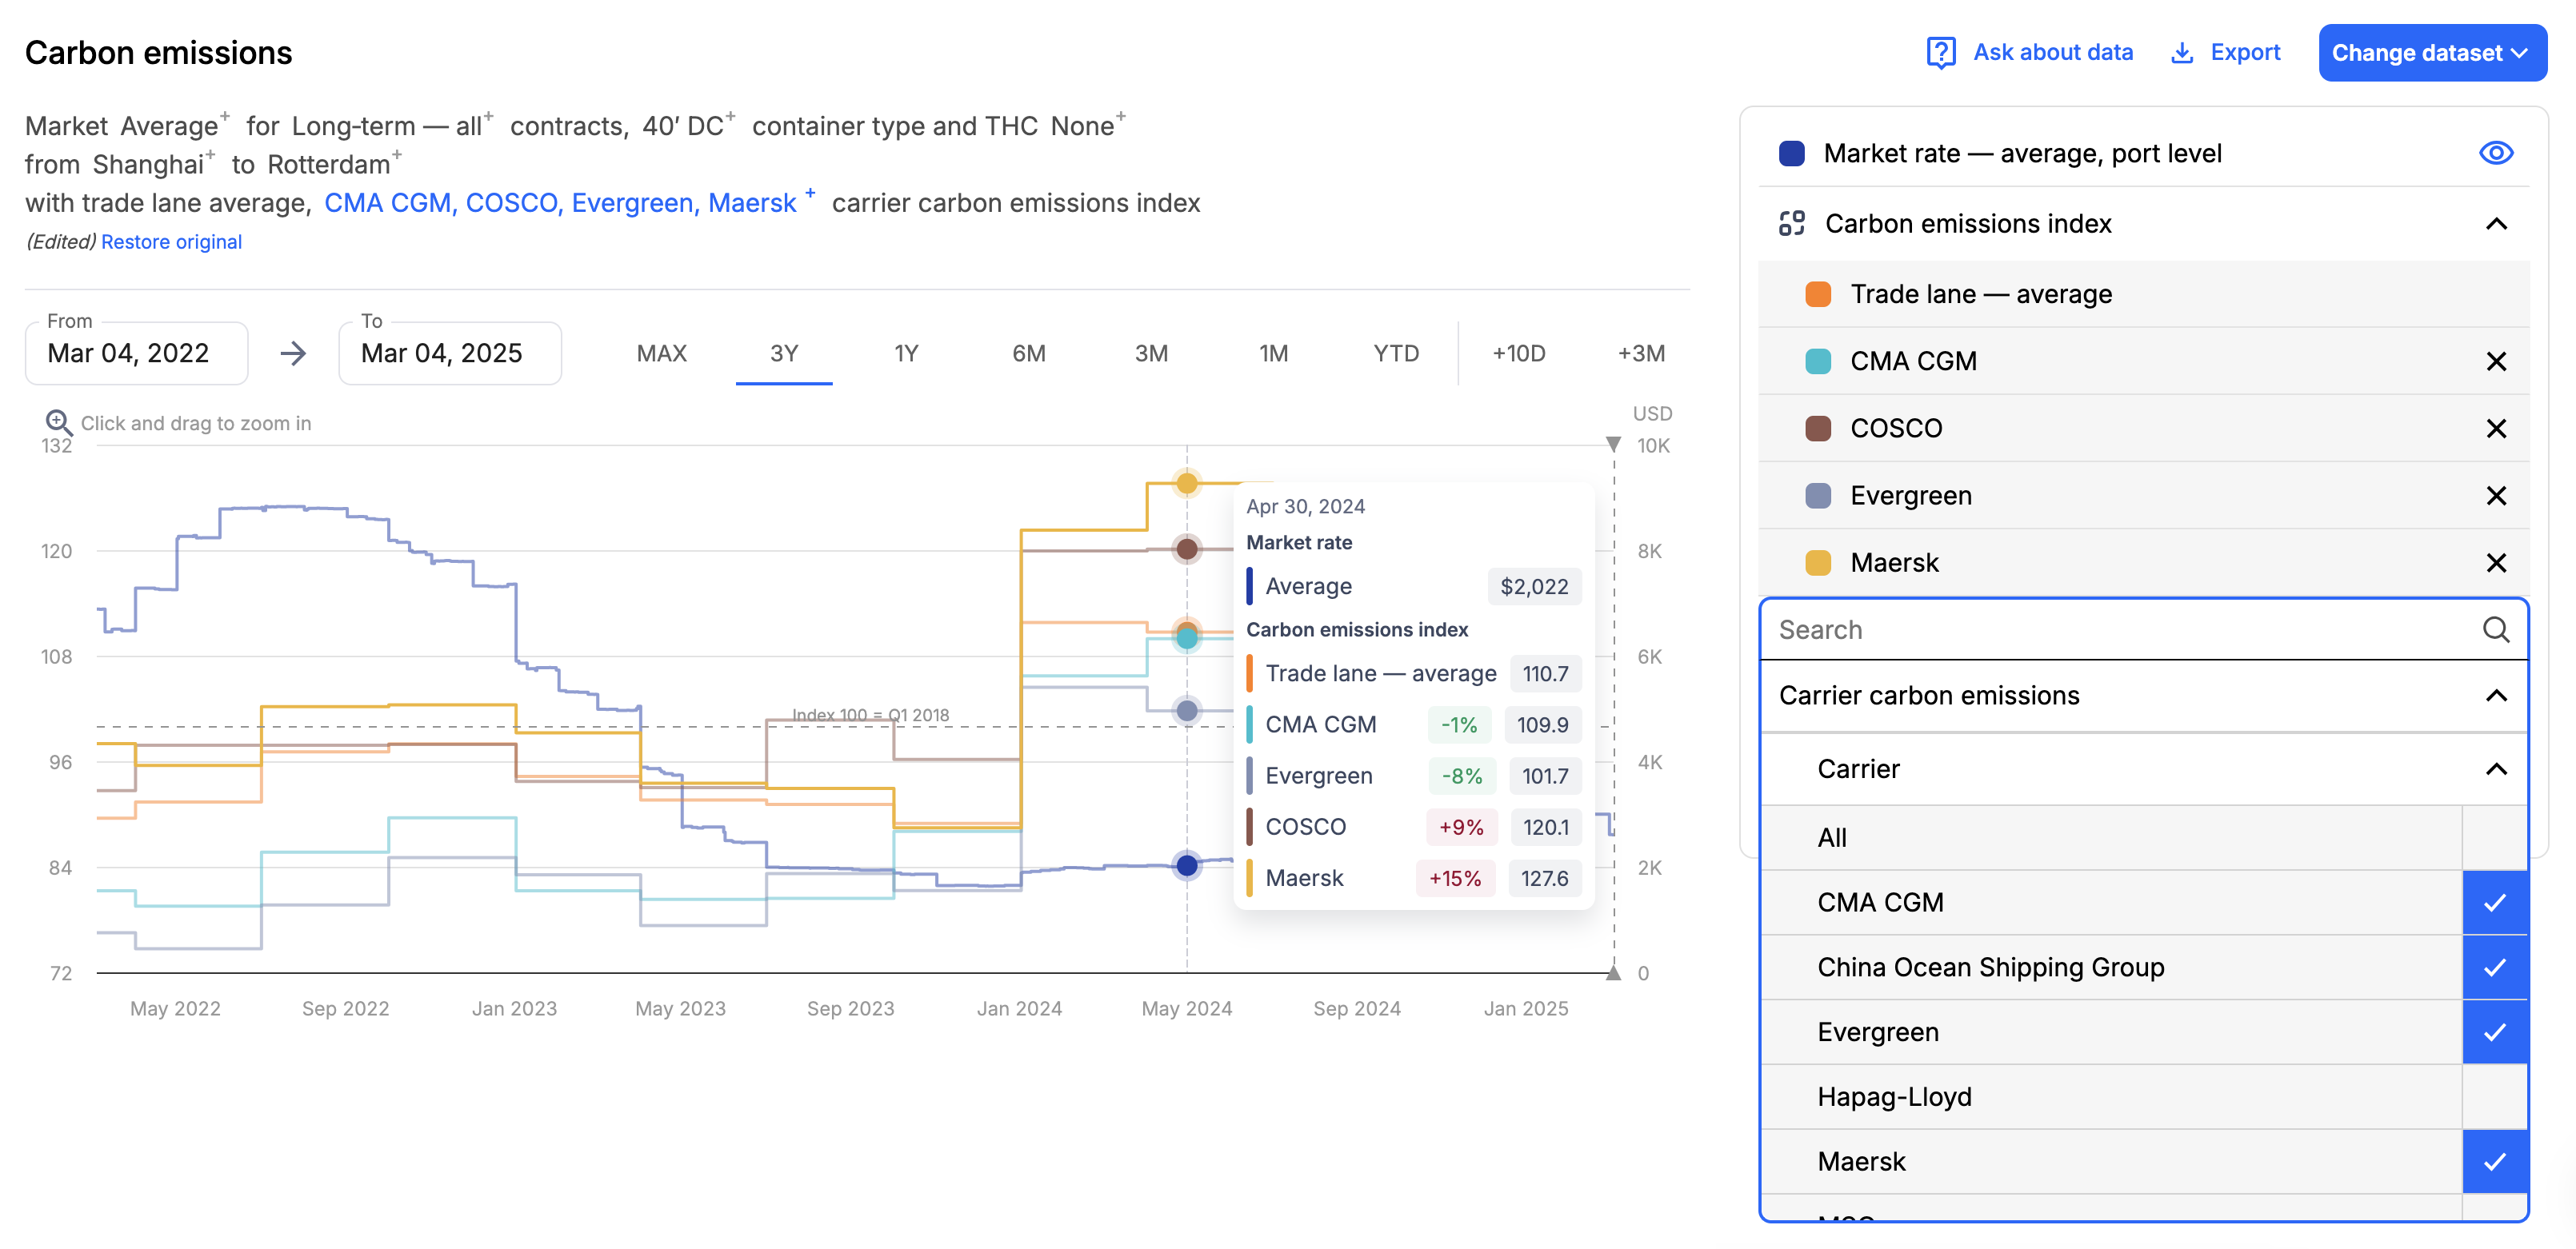Image resolution: width=2576 pixels, height=1249 pixels.
Task: Open the Change dataset dropdown
Action: pos(2432,53)
